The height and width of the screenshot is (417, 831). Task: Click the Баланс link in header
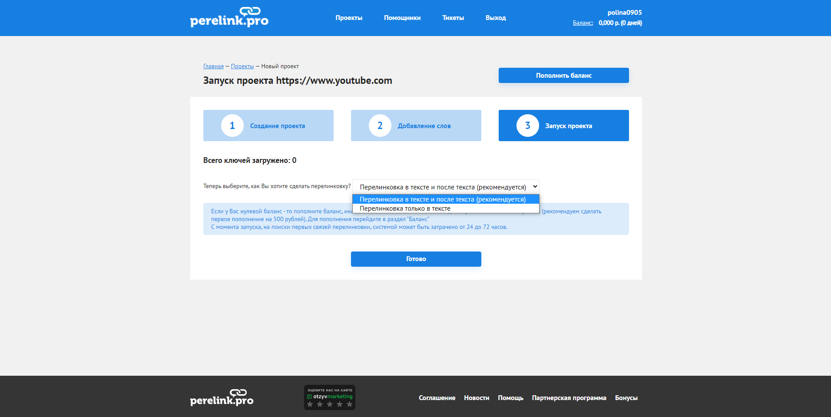click(x=583, y=23)
